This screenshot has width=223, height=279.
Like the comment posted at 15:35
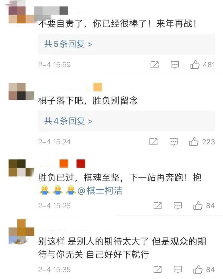pos(198,269)
